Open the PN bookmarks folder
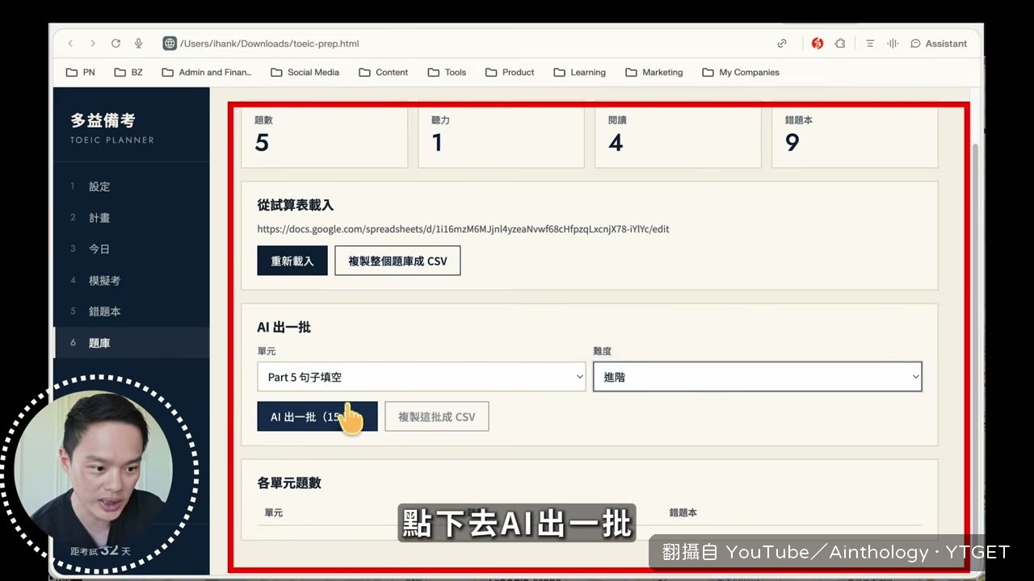Image resolution: width=1034 pixels, height=581 pixels. [x=81, y=72]
